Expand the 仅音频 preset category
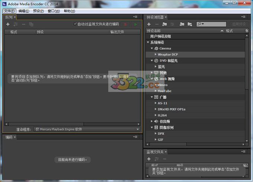This screenshot has height=182, width=253. (x=152, y=121)
